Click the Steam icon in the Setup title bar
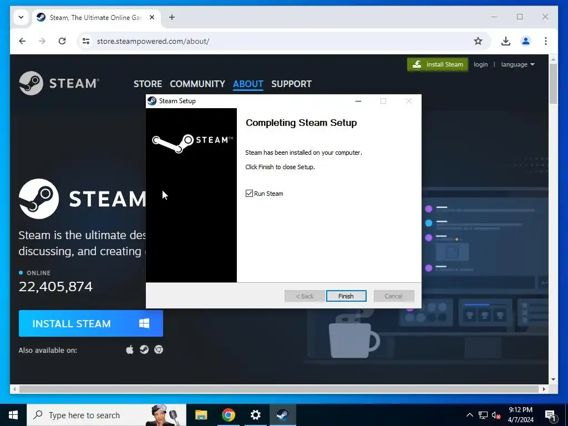The image size is (568, 426). (152, 101)
